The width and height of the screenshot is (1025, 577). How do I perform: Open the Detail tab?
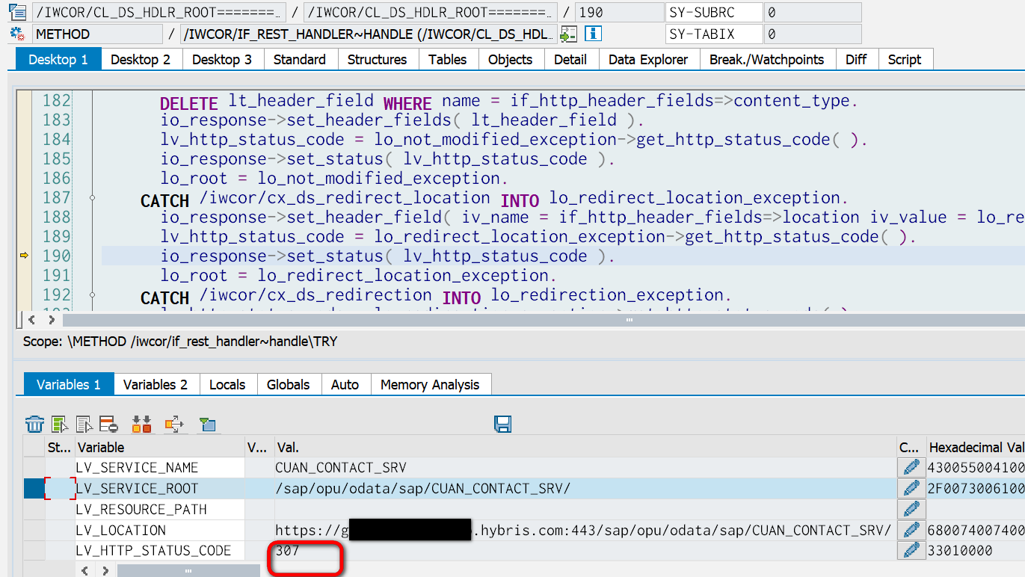point(570,60)
